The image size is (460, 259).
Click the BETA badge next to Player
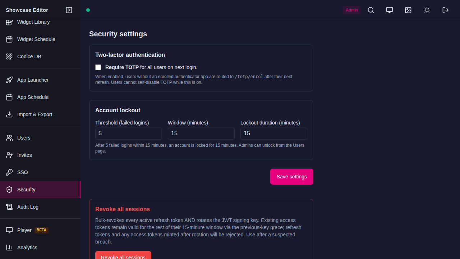coord(42,230)
